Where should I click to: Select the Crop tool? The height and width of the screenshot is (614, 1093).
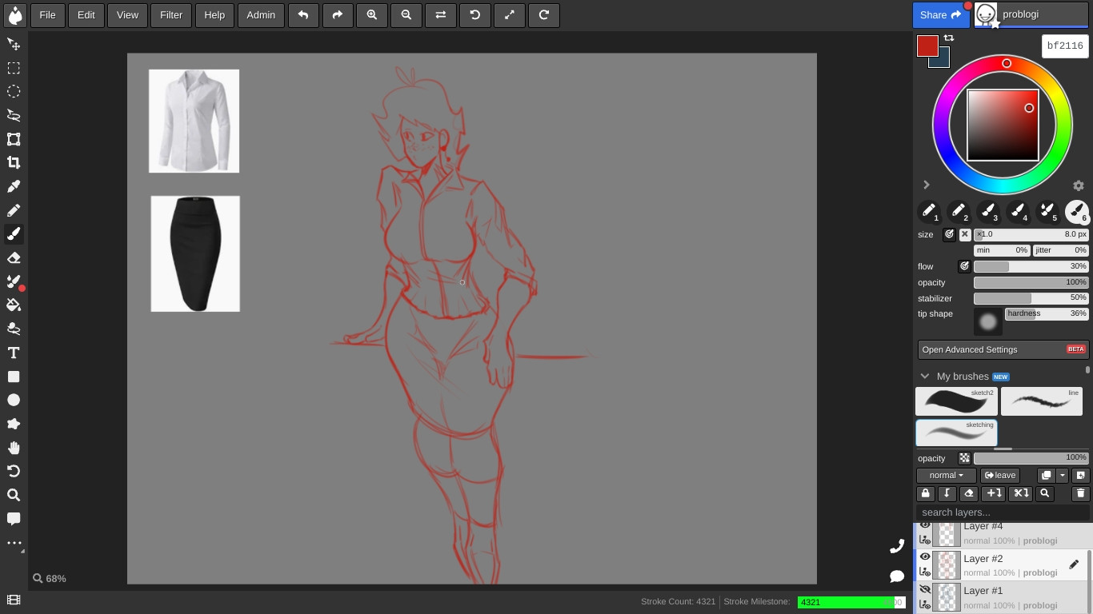click(x=14, y=162)
